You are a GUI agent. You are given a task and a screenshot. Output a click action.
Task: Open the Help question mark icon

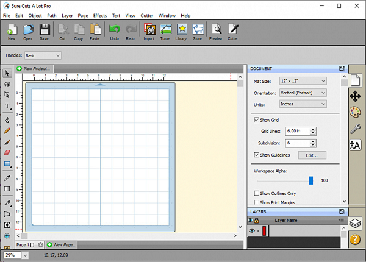pos(355,239)
